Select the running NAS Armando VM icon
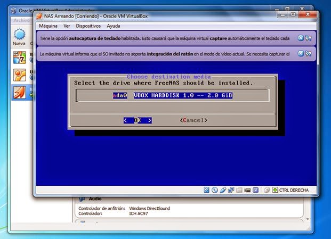The image size is (331, 239). click(20, 93)
